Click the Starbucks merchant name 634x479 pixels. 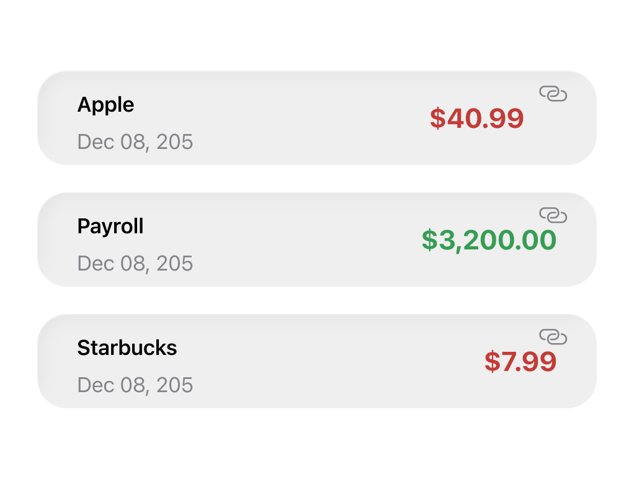pos(127,349)
